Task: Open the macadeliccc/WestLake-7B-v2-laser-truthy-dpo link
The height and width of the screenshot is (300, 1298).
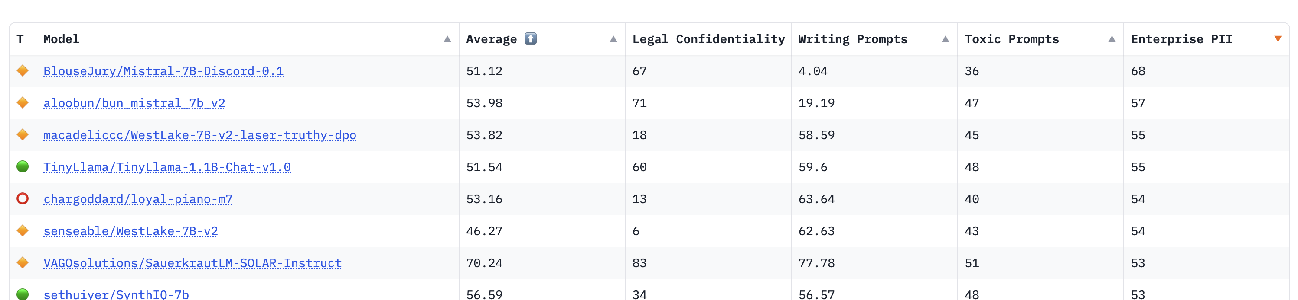Action: pyautogui.click(x=199, y=135)
